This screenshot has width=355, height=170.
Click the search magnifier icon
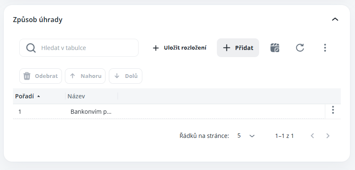coord(31,48)
